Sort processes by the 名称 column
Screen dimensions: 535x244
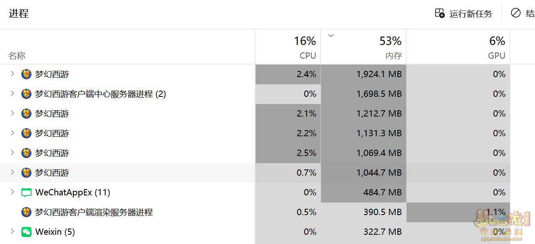coord(17,56)
